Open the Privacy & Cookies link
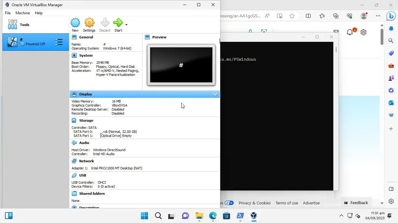398x223 pixels. click(255, 203)
